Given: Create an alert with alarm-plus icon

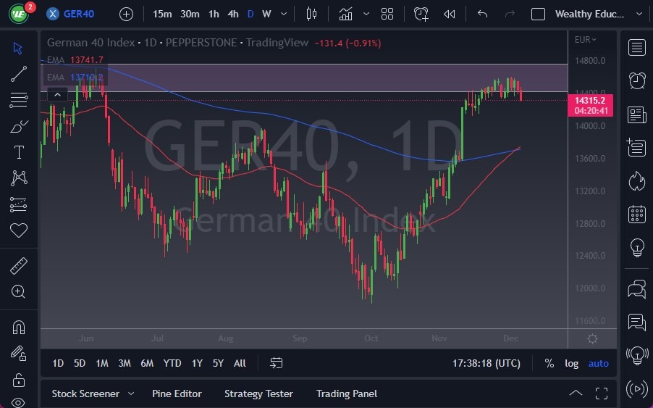Looking at the screenshot, I should tap(421, 14).
